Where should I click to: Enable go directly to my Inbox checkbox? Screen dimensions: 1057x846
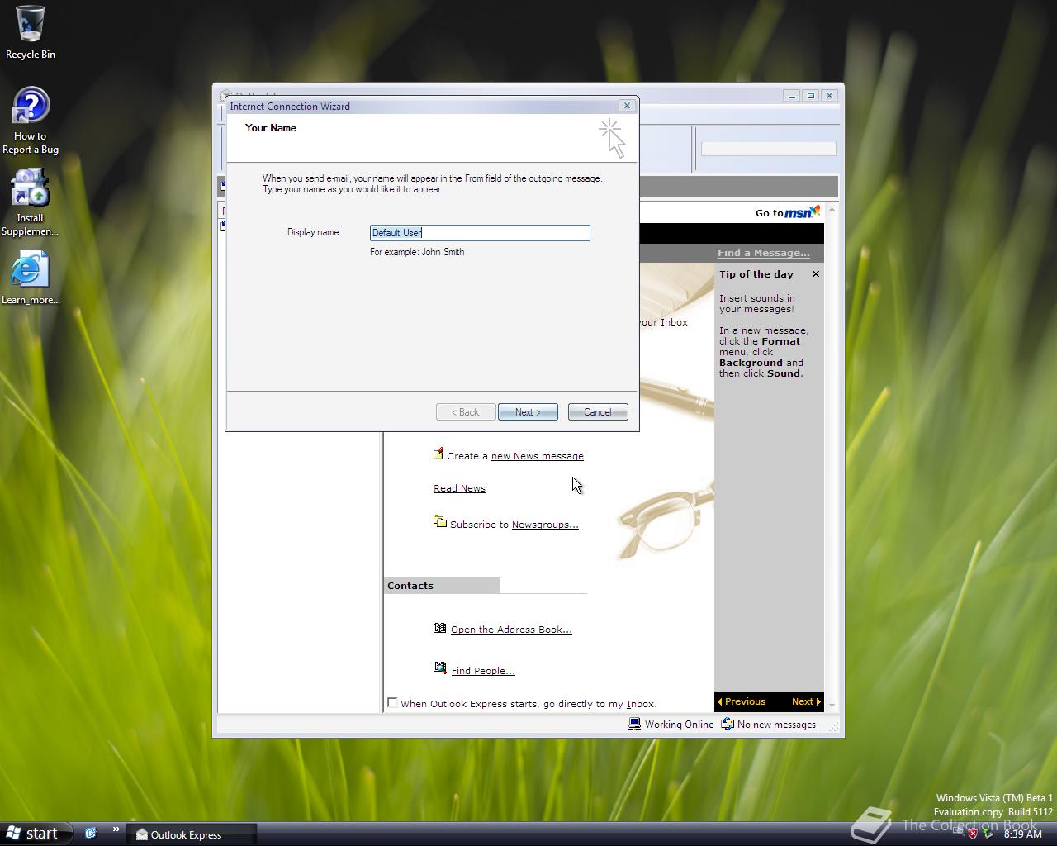click(392, 703)
